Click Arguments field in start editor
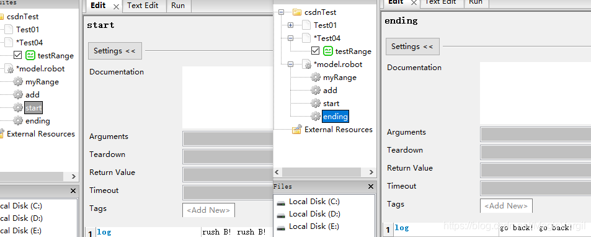 point(228,138)
